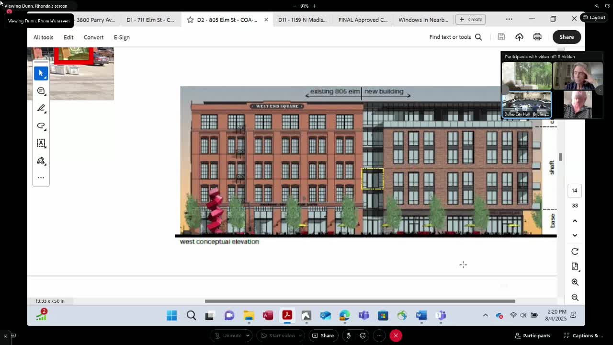
Task: Toggle the mouse control icon in meeting bar
Action: 348,335
